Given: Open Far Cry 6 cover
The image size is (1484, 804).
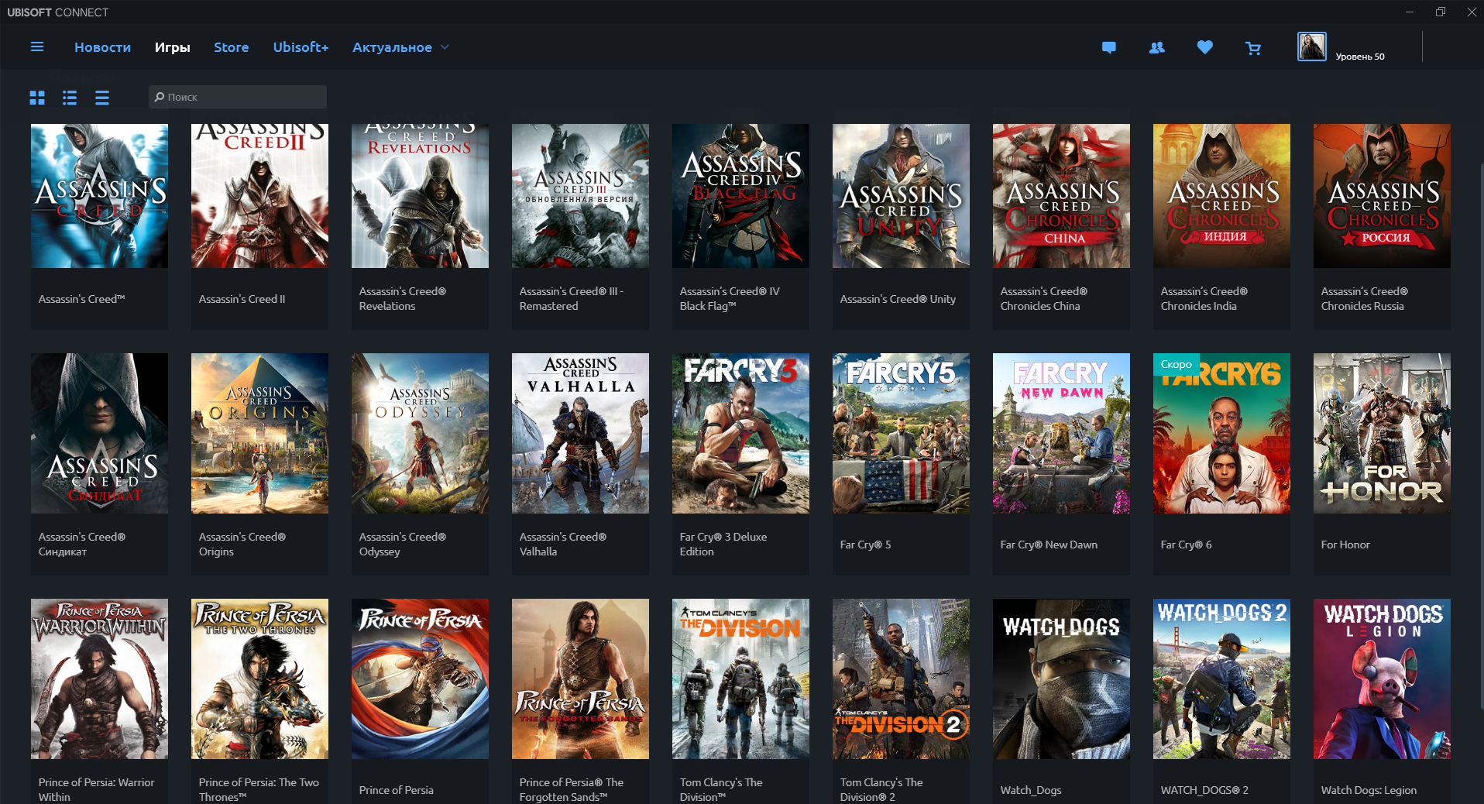Looking at the screenshot, I should pos(1221,433).
